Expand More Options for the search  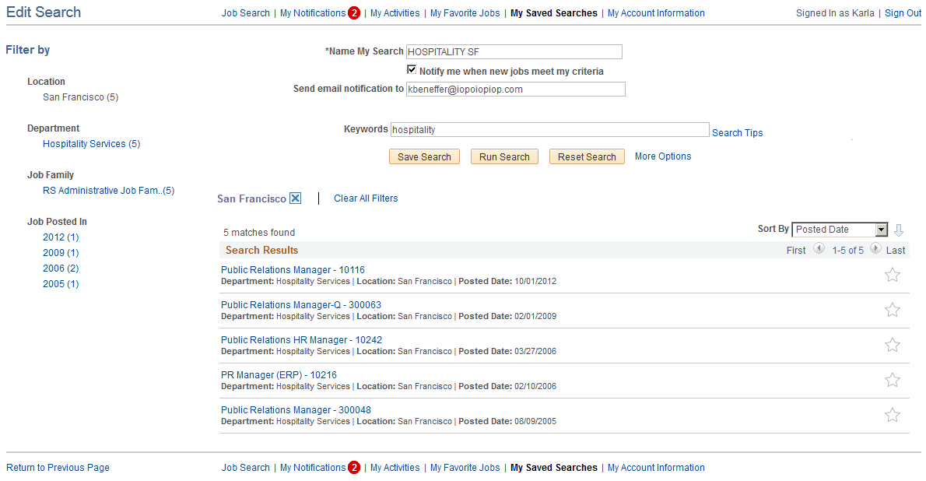662,156
